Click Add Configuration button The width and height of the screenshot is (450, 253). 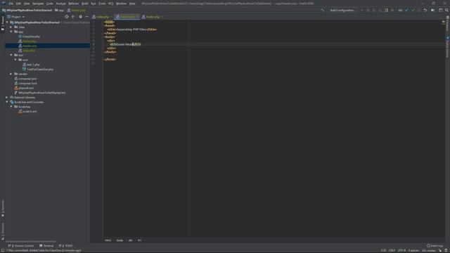click(342, 10)
